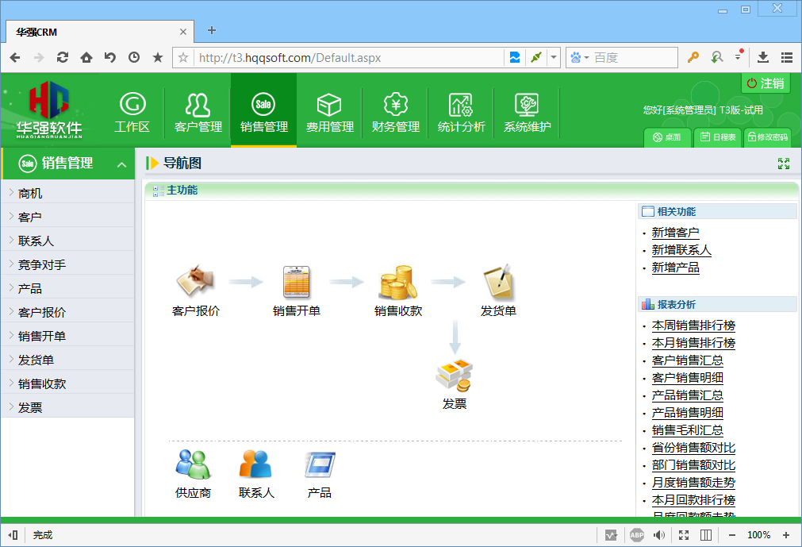Toggle the sidebar panel in status bar
Image resolution: width=802 pixels, height=547 pixels.
pos(13,535)
